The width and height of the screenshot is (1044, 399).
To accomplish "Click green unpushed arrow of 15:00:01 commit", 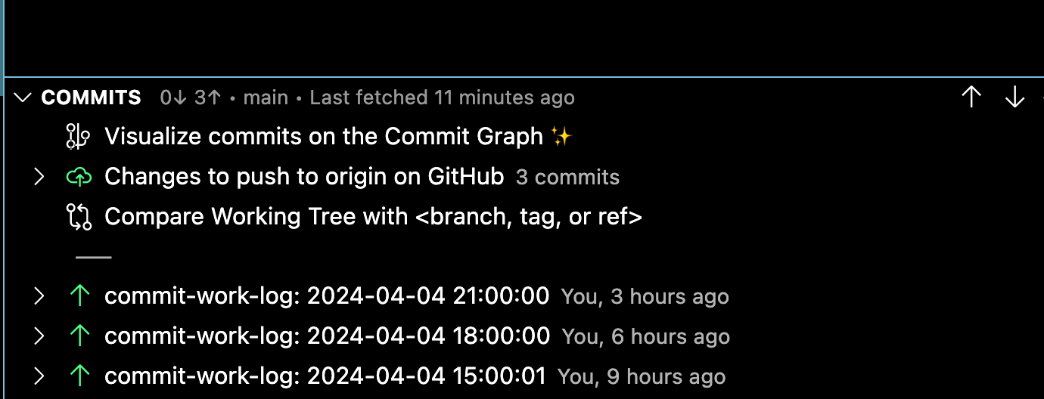I will tap(79, 376).
